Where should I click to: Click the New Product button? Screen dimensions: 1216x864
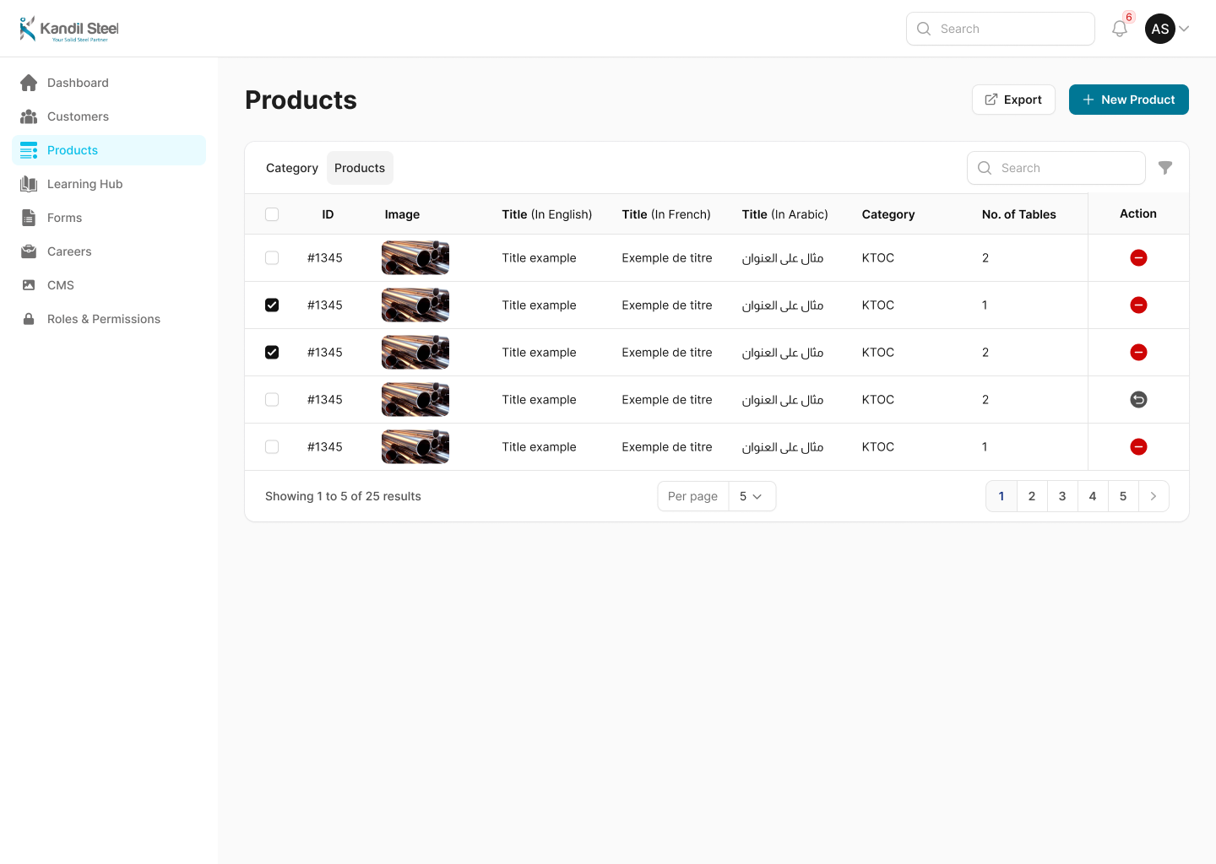coord(1128,100)
